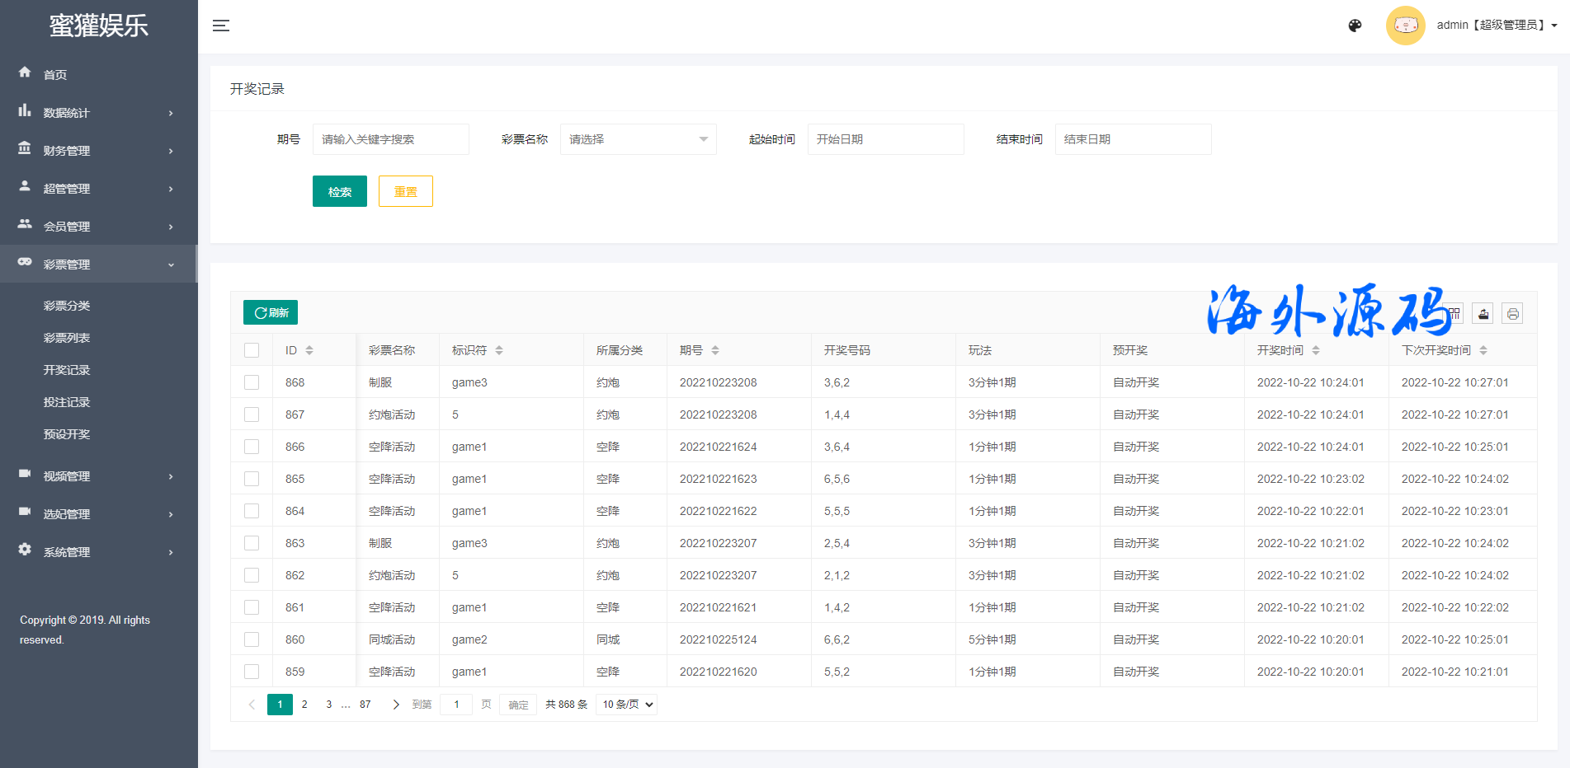Expand the 财务管理 sidebar menu
This screenshot has width=1570, height=768.
[98, 151]
